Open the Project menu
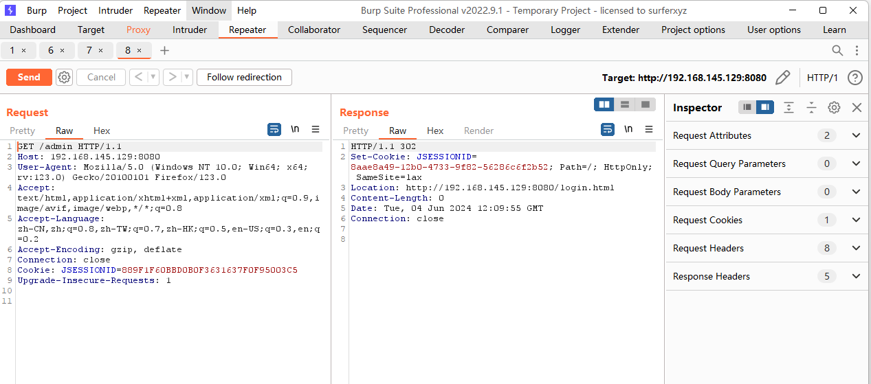This screenshot has width=871, height=384. coord(73,10)
